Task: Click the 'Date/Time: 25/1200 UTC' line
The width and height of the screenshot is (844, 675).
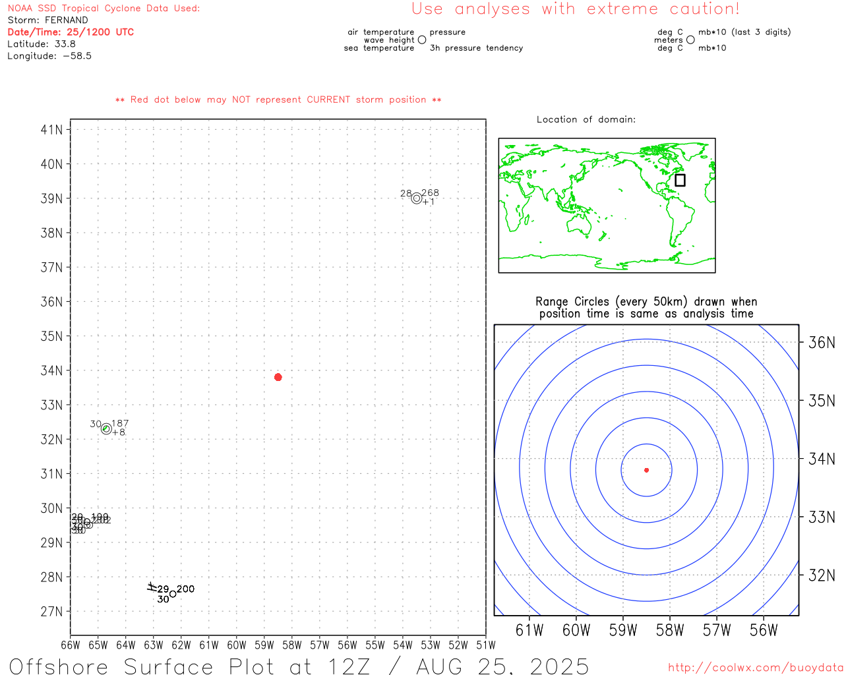Action: pyautogui.click(x=71, y=32)
